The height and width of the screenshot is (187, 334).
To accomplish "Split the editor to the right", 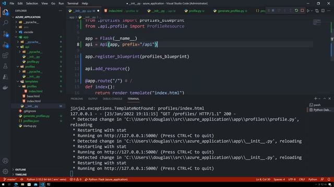I will tap(323, 11).
